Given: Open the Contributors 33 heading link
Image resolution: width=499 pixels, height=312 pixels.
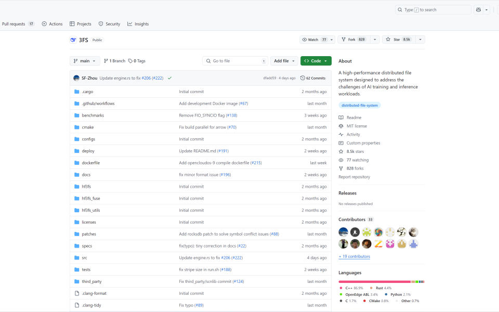Looking at the screenshot, I should (356, 219).
